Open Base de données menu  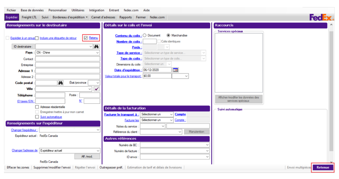pos(32,10)
